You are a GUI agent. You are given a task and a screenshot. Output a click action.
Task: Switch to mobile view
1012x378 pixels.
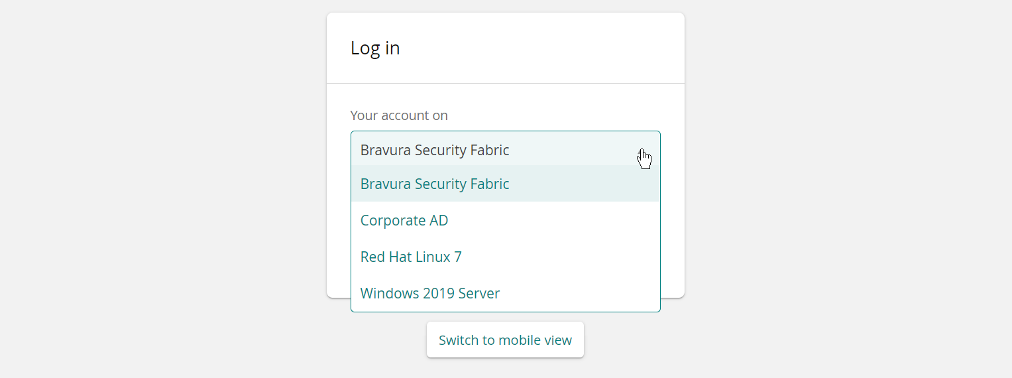click(x=505, y=340)
